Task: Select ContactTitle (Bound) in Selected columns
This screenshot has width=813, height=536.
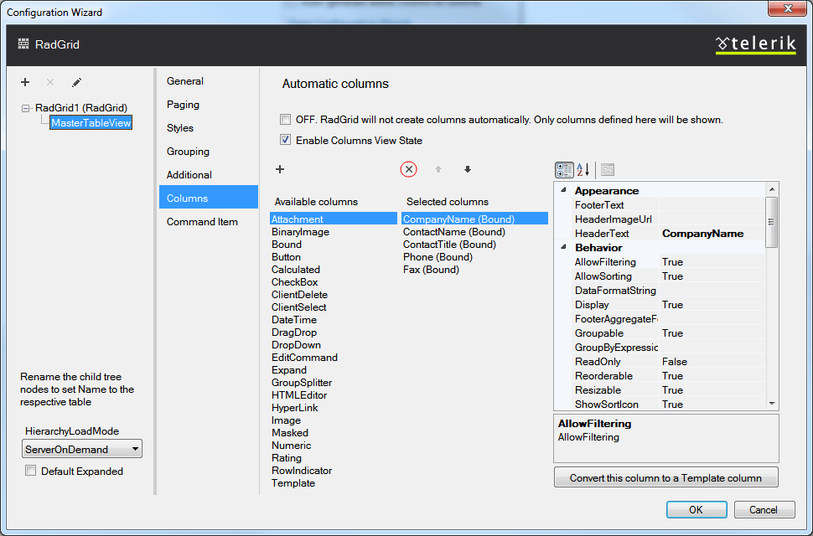Action: tap(449, 245)
